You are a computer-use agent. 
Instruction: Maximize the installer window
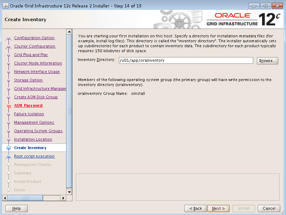(266, 6)
